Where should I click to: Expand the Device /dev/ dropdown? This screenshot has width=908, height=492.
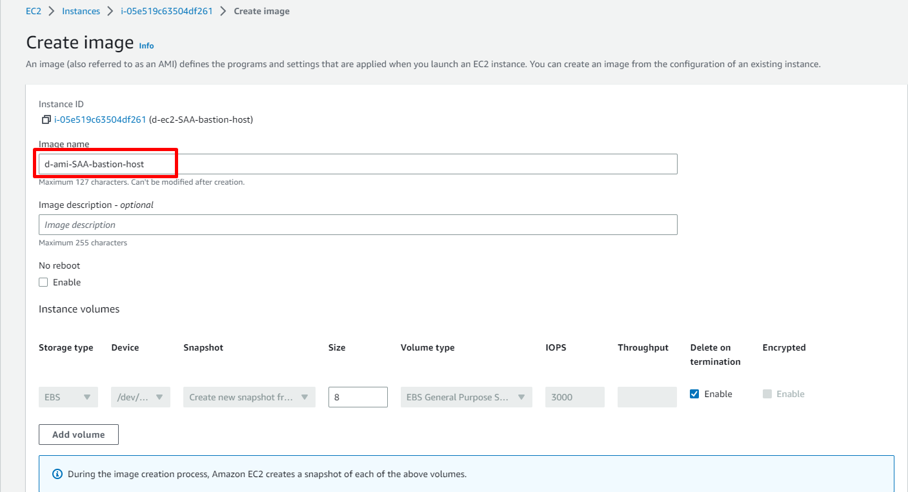140,397
